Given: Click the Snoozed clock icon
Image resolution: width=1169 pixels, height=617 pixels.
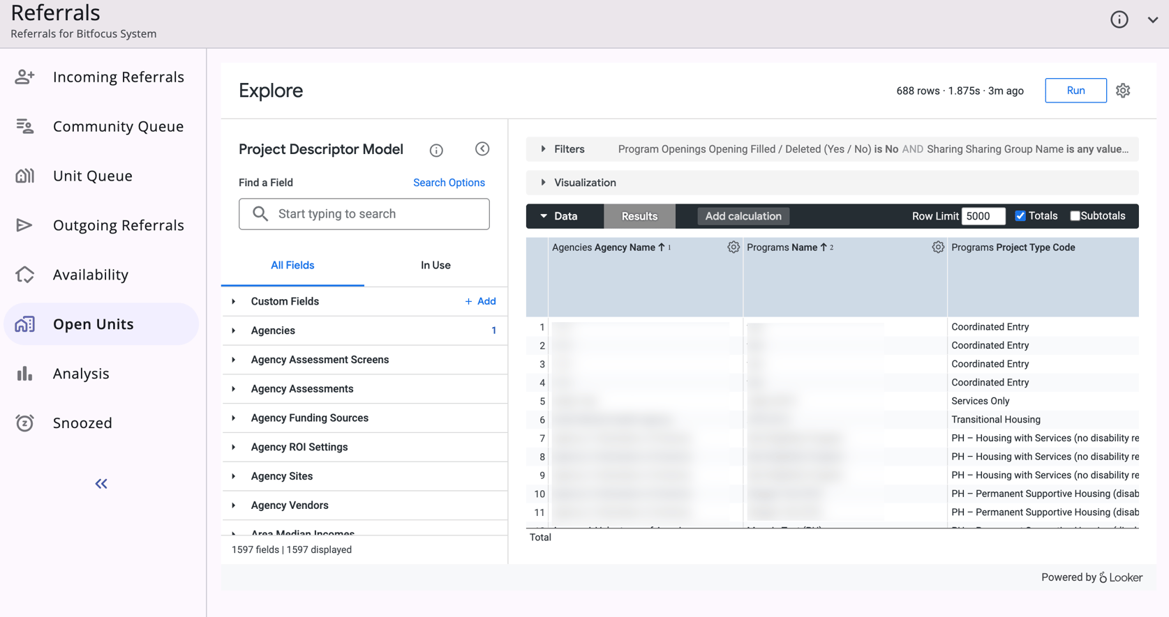Looking at the screenshot, I should pos(25,423).
